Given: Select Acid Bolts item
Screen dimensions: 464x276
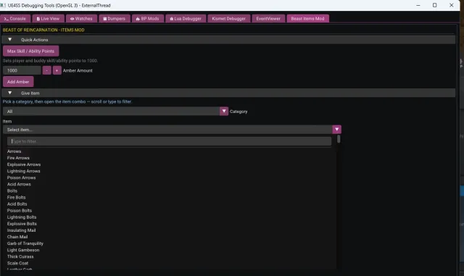Looking at the screenshot, I should pos(17,204).
